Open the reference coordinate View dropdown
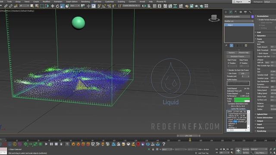The image size is (276, 155). point(75,6)
